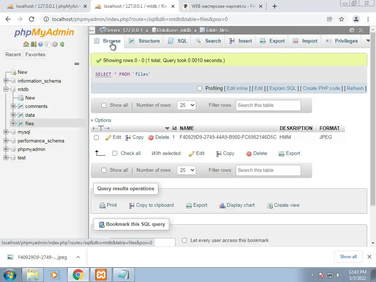Screen dimensions: 376x282
Task: Expand the performance_schema database node
Action: (6, 141)
